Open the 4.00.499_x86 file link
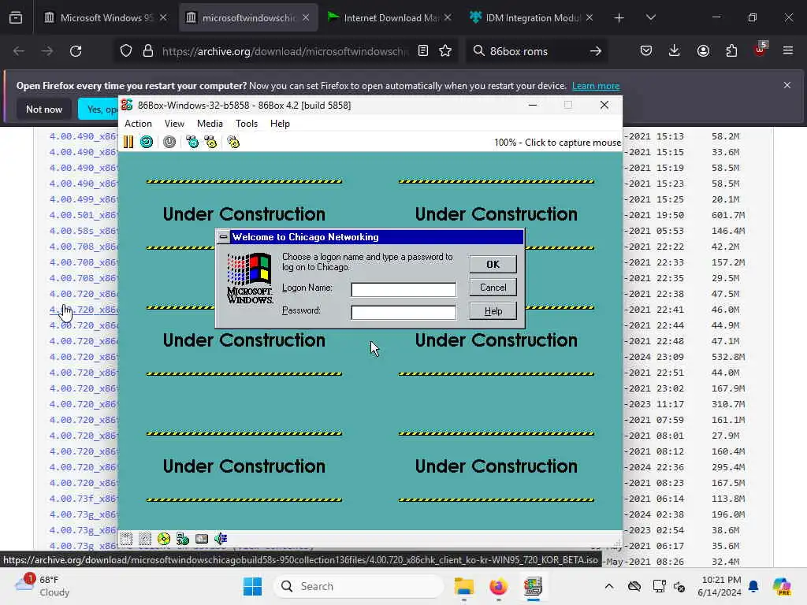 pos(84,199)
